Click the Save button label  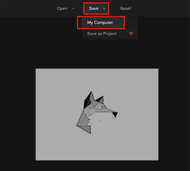[94, 8]
